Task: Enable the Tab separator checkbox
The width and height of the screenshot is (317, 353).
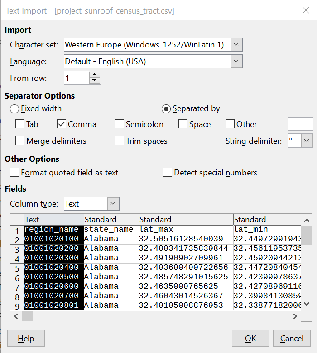Action: coord(20,124)
